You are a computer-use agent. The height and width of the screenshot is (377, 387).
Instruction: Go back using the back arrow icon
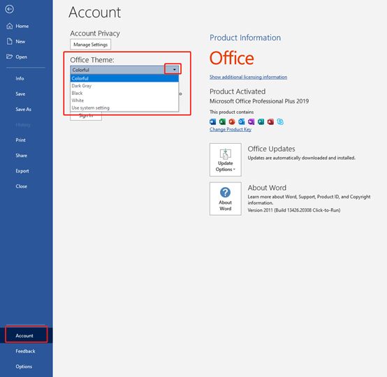[9, 9]
